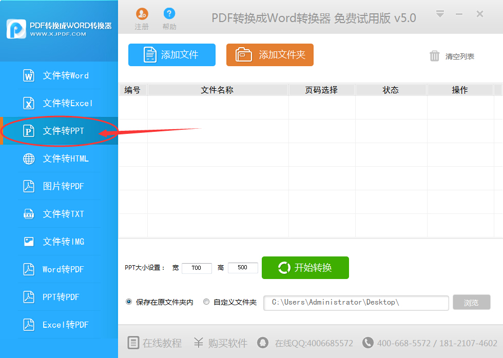Image resolution: width=503 pixels, height=358 pixels.
Task: Click the phone number 400-668-5572 text
Action: [403, 343]
